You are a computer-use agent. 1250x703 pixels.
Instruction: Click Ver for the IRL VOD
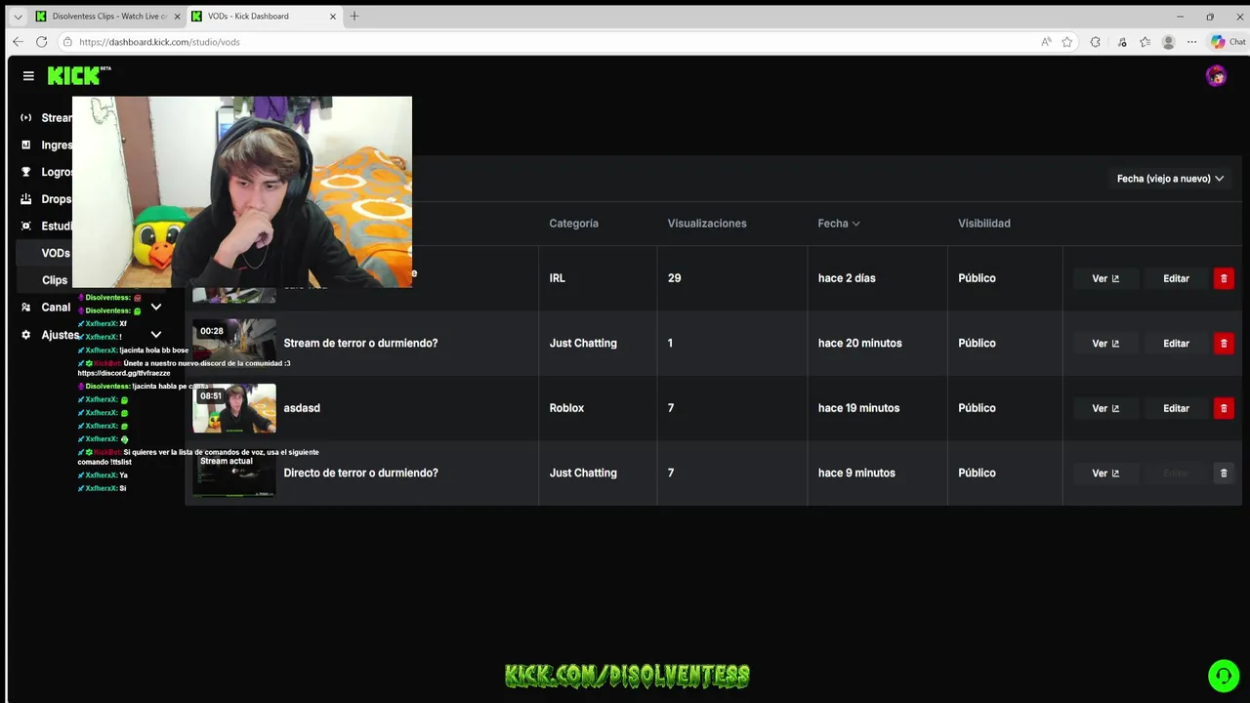click(x=1105, y=278)
